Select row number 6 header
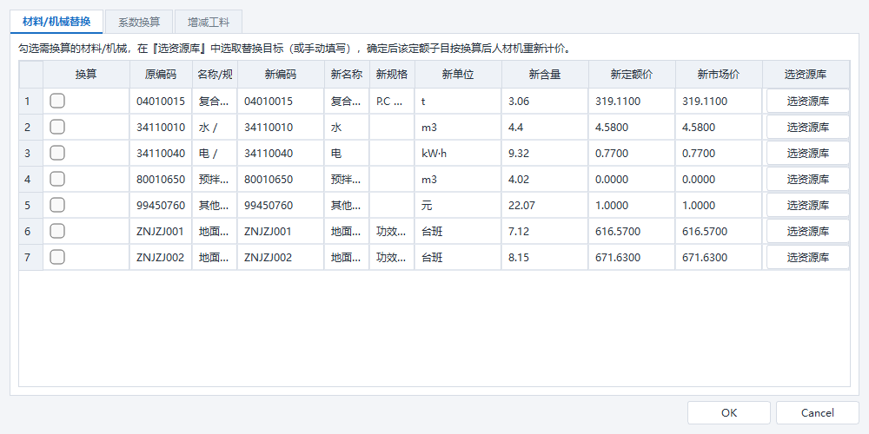Image resolution: width=869 pixels, height=434 pixels. [31, 232]
